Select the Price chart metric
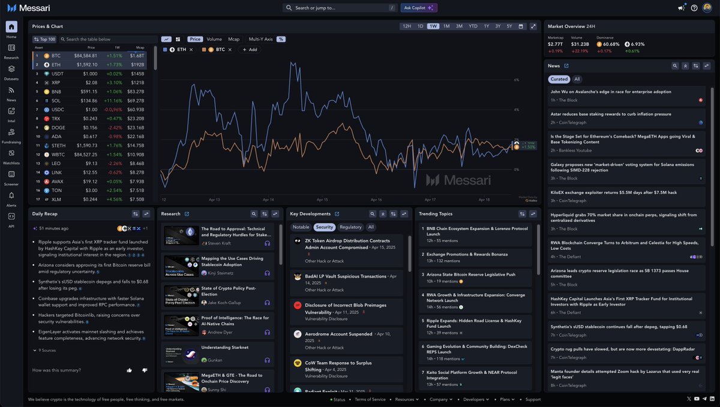Viewport: 720px width, 407px height. click(x=195, y=39)
